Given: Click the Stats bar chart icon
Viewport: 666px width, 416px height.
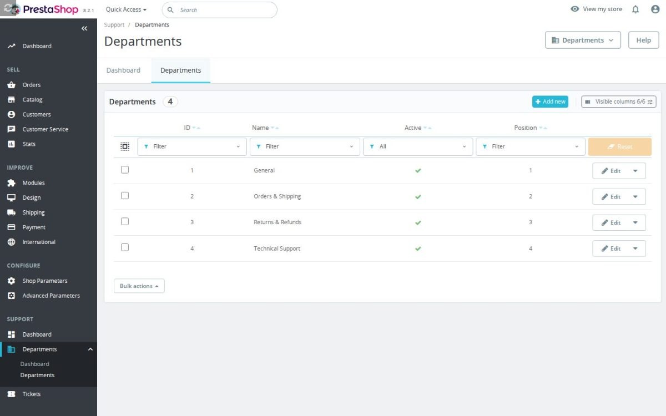Looking at the screenshot, I should [11, 144].
